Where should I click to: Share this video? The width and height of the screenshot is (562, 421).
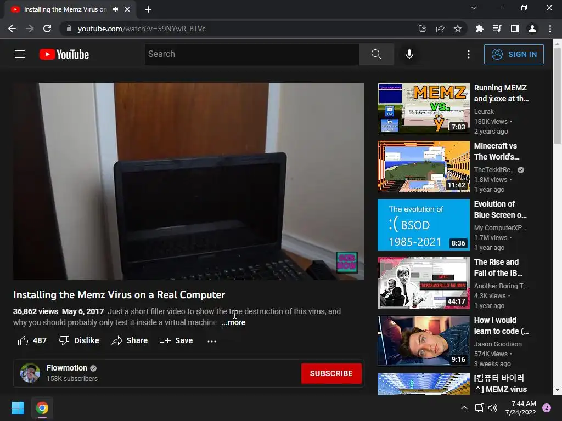pyautogui.click(x=130, y=340)
